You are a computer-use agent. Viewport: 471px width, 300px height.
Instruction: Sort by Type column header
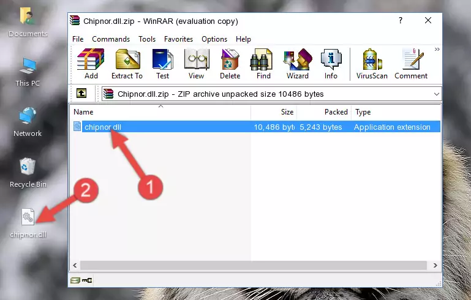click(396, 112)
